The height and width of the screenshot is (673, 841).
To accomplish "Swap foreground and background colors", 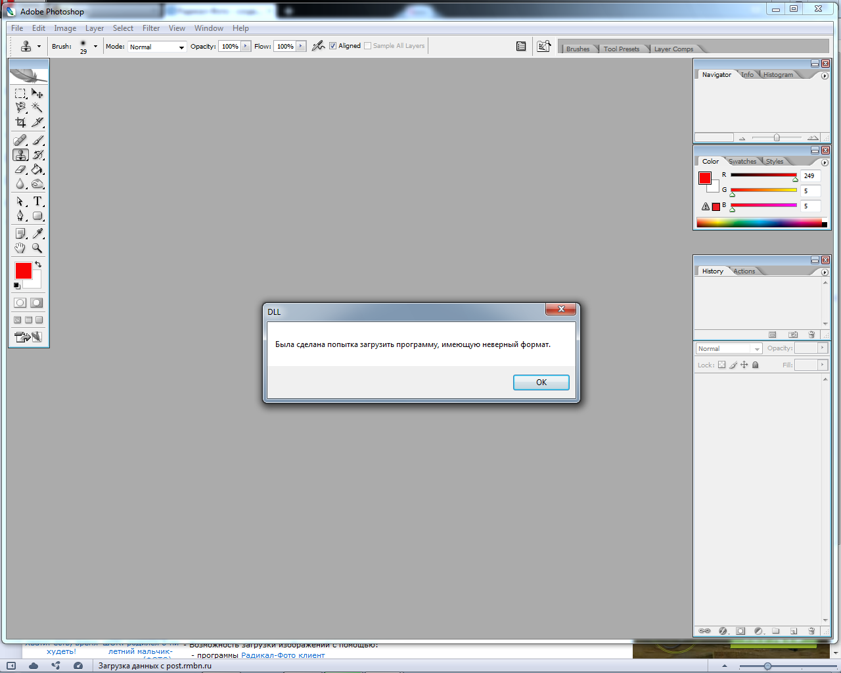I will click(38, 264).
